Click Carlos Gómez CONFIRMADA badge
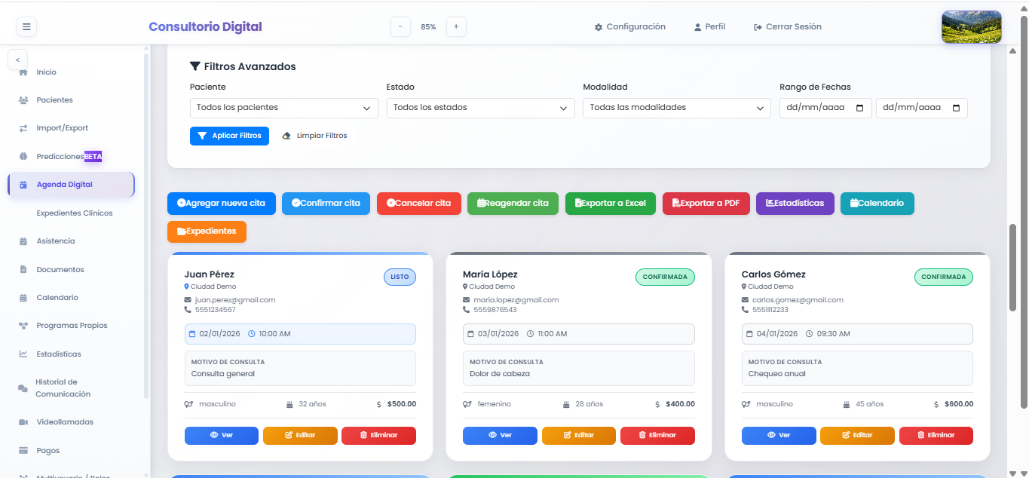The height and width of the screenshot is (478, 1029). (x=944, y=277)
